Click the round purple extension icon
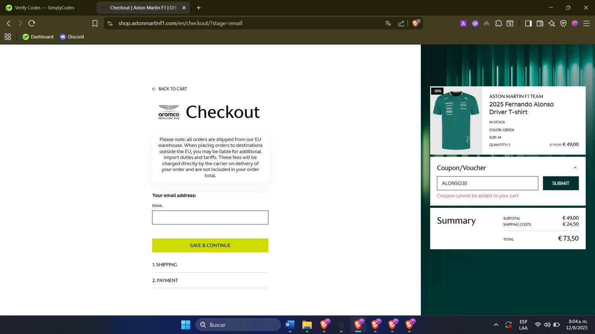The height and width of the screenshot is (334, 595). (475, 23)
